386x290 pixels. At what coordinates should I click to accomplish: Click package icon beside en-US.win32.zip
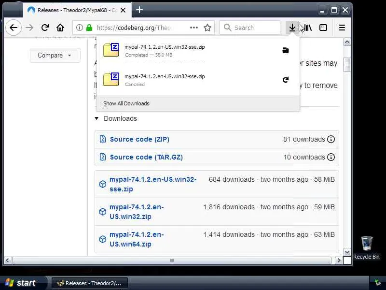pos(103,212)
